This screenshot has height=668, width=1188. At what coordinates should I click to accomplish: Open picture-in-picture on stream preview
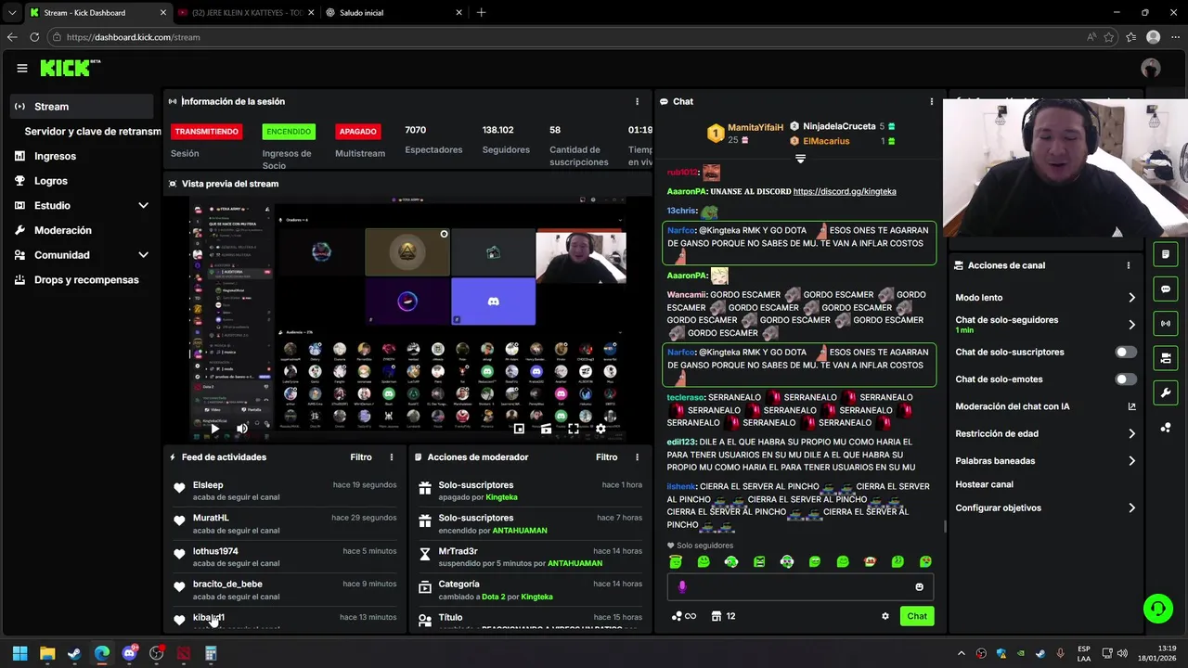pyautogui.click(x=519, y=429)
